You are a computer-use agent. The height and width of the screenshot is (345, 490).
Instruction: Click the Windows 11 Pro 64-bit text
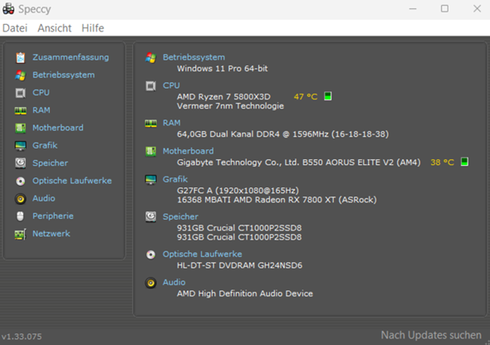[223, 69]
